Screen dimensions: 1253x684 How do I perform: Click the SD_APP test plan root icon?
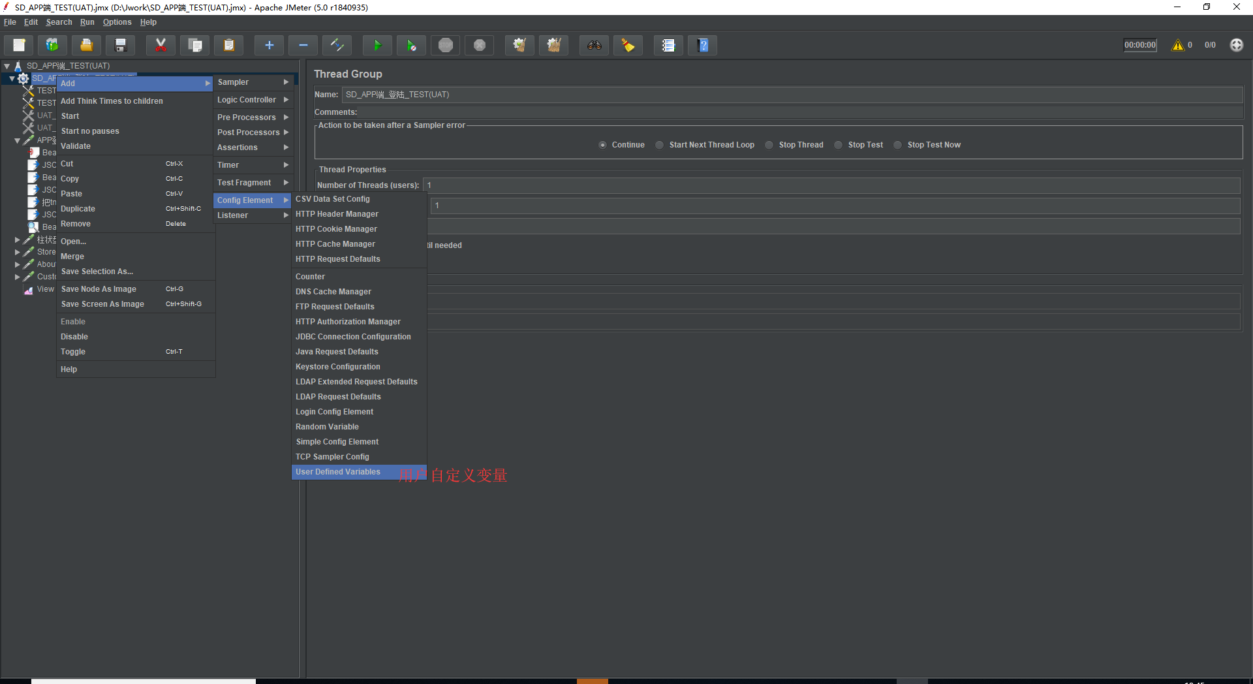point(18,66)
